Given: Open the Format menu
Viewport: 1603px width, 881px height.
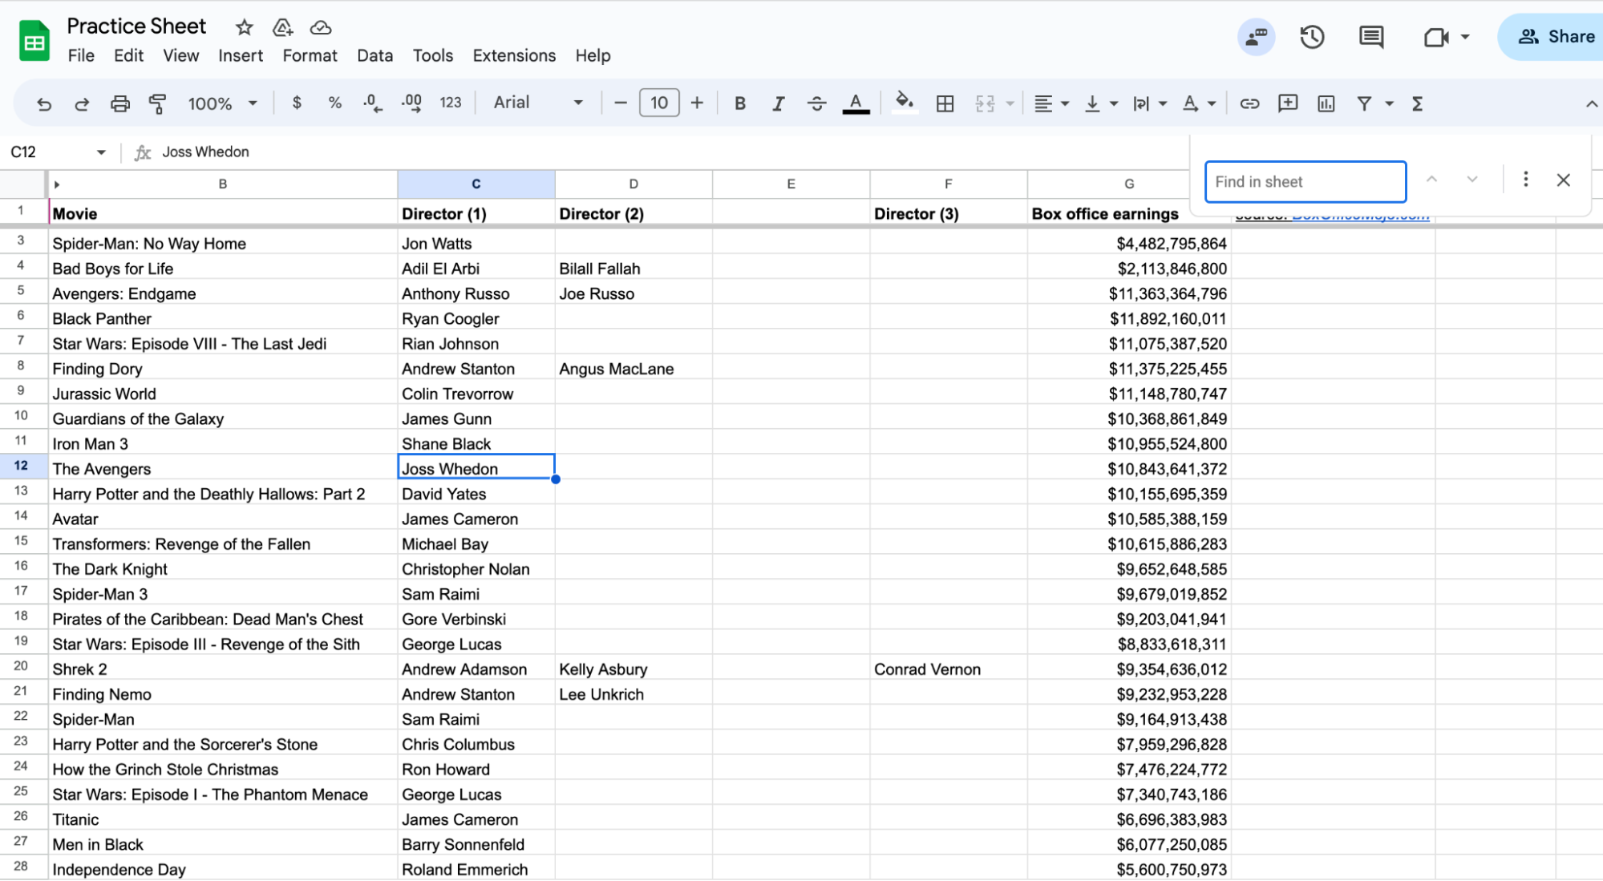Looking at the screenshot, I should [x=310, y=55].
